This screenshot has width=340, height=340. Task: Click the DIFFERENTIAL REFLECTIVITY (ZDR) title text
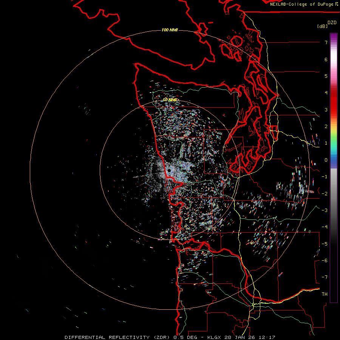(118, 337)
